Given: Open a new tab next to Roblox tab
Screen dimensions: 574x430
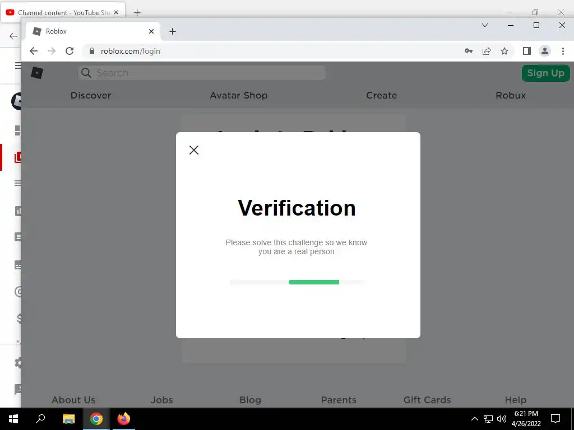Looking at the screenshot, I should 173,31.
